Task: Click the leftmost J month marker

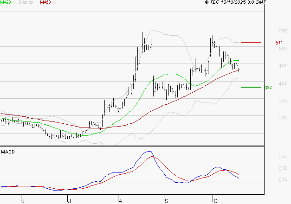Action: [x=22, y=200]
